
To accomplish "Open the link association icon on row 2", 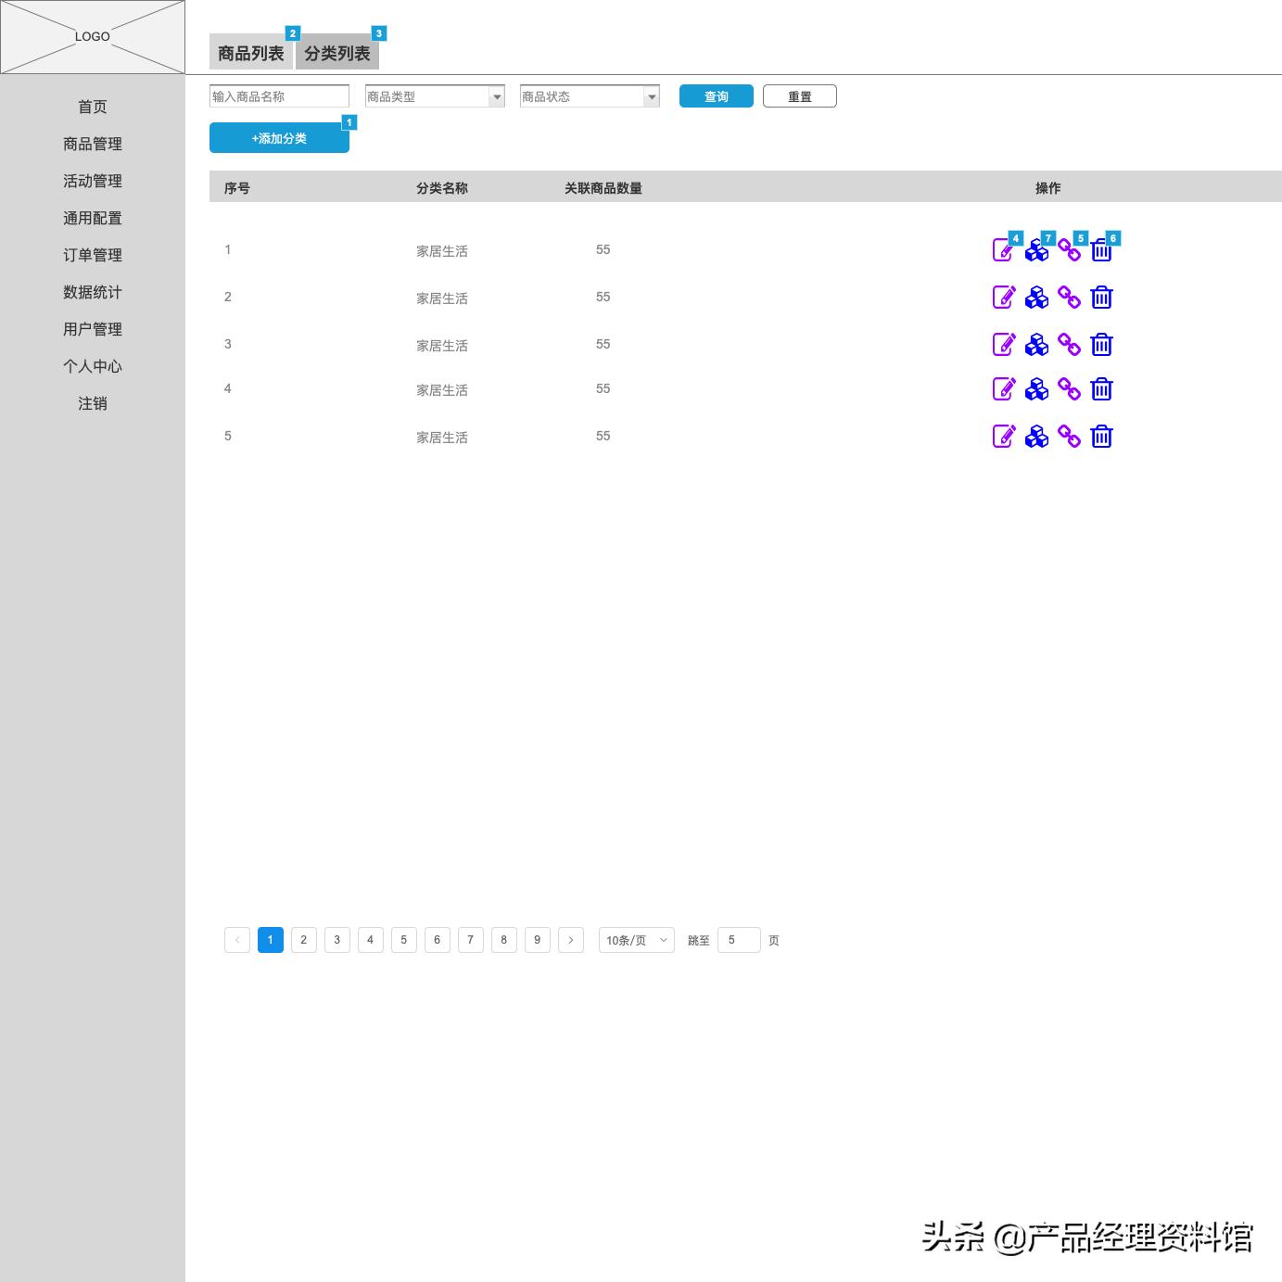I will (x=1070, y=298).
